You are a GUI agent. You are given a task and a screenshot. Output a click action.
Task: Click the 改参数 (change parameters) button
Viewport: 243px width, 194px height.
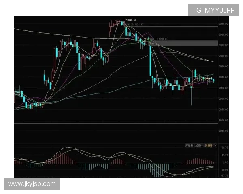coord(189,145)
